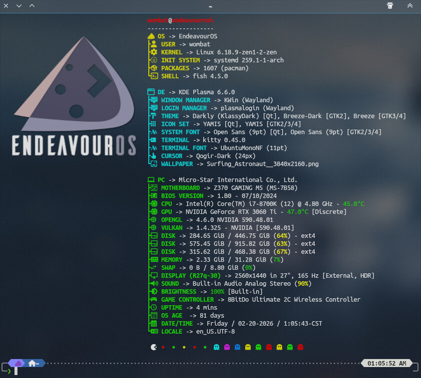Click the magenta ghost icon
The height and width of the screenshot is (378, 421).
(x=227, y=347)
